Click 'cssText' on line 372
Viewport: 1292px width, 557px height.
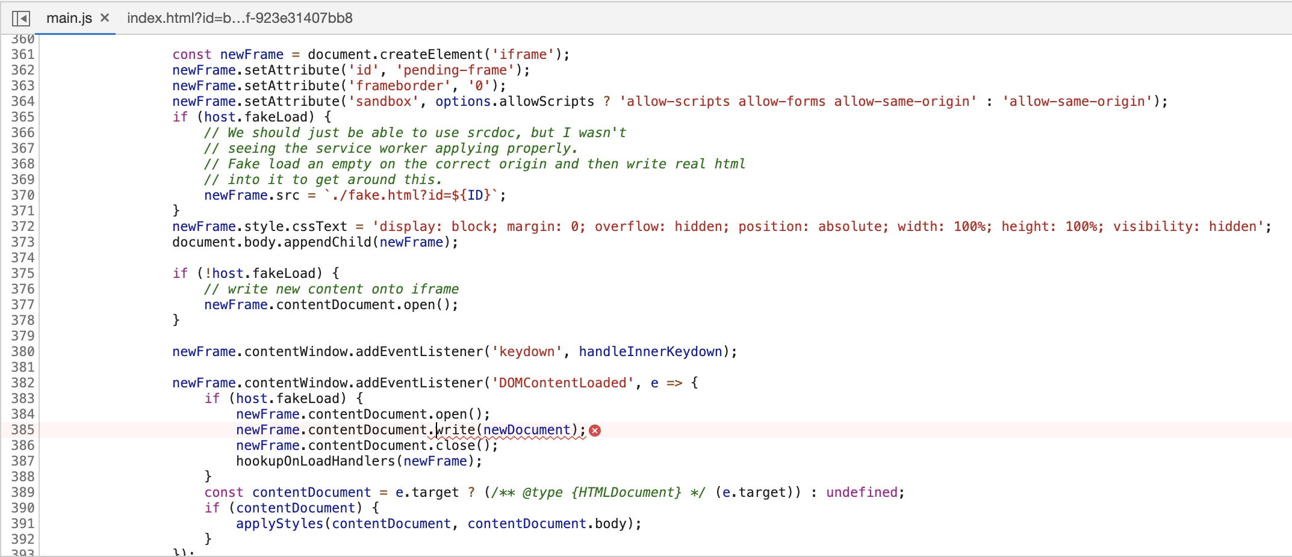[x=320, y=226]
